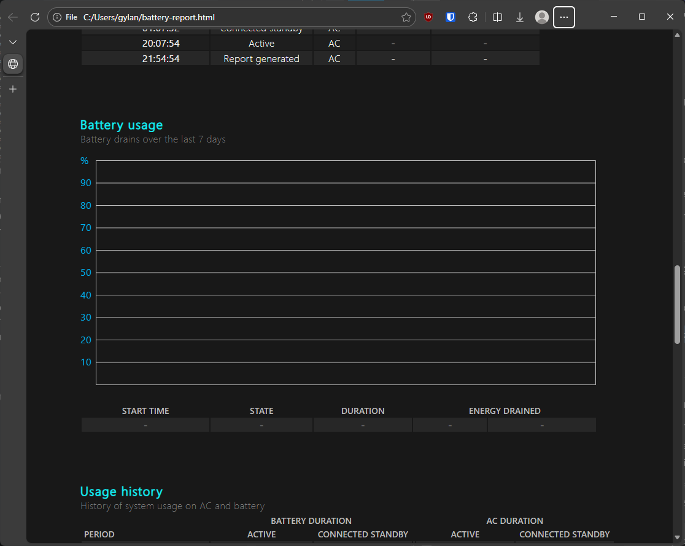This screenshot has width=685, height=546.
Task: Click the Usage history heading
Action: 122,491
